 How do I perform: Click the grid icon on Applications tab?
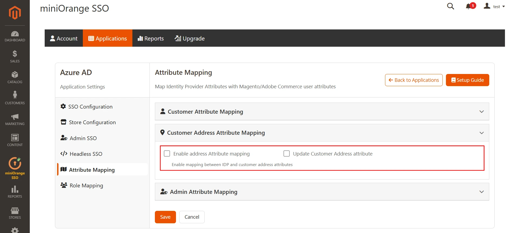tap(91, 38)
